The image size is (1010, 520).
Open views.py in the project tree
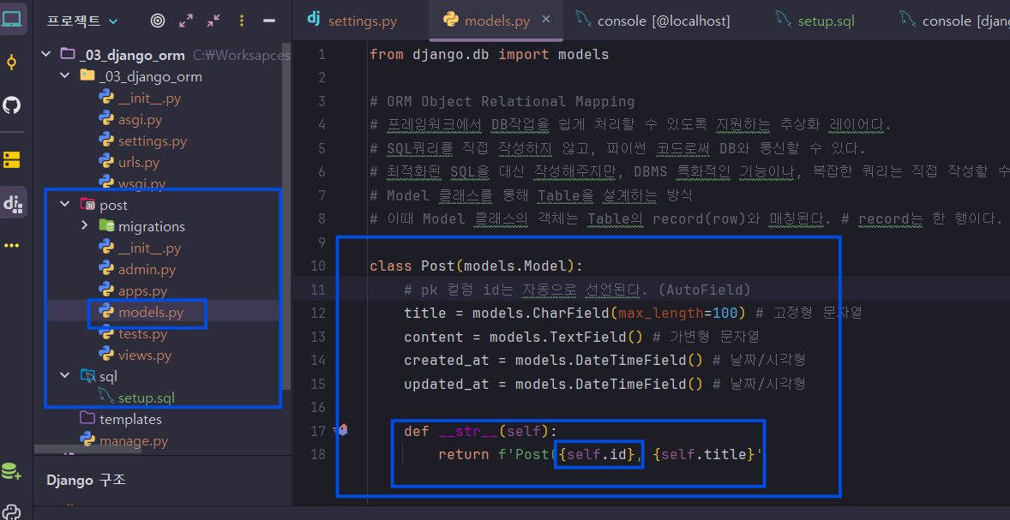point(135,355)
